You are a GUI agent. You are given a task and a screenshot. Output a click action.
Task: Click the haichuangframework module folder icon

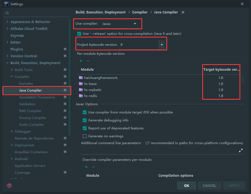pos(81,78)
